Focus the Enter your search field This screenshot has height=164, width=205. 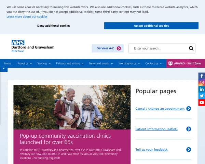tap(158, 49)
